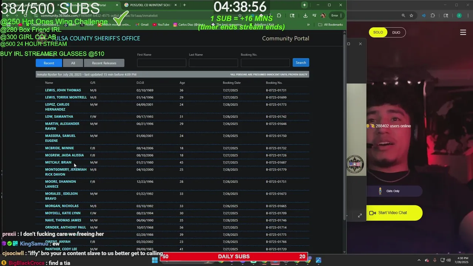Click the zoom magnifier in the right browser
The height and width of the screenshot is (266, 473).
tap(403, 16)
